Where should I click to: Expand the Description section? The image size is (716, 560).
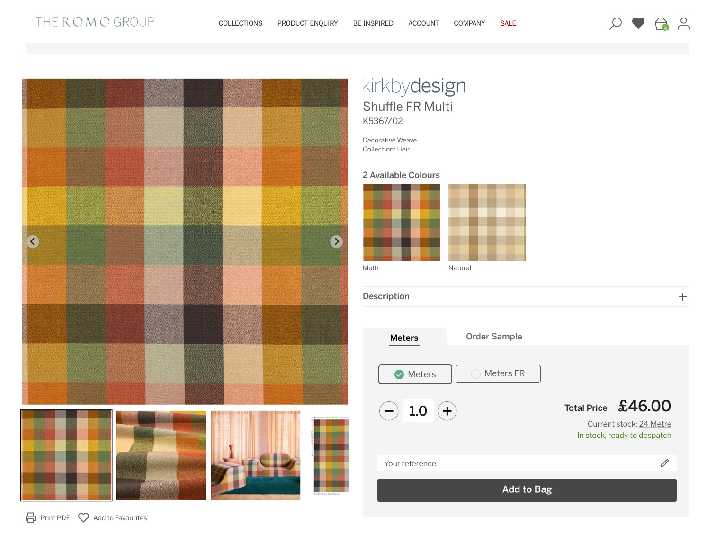pyautogui.click(x=526, y=296)
